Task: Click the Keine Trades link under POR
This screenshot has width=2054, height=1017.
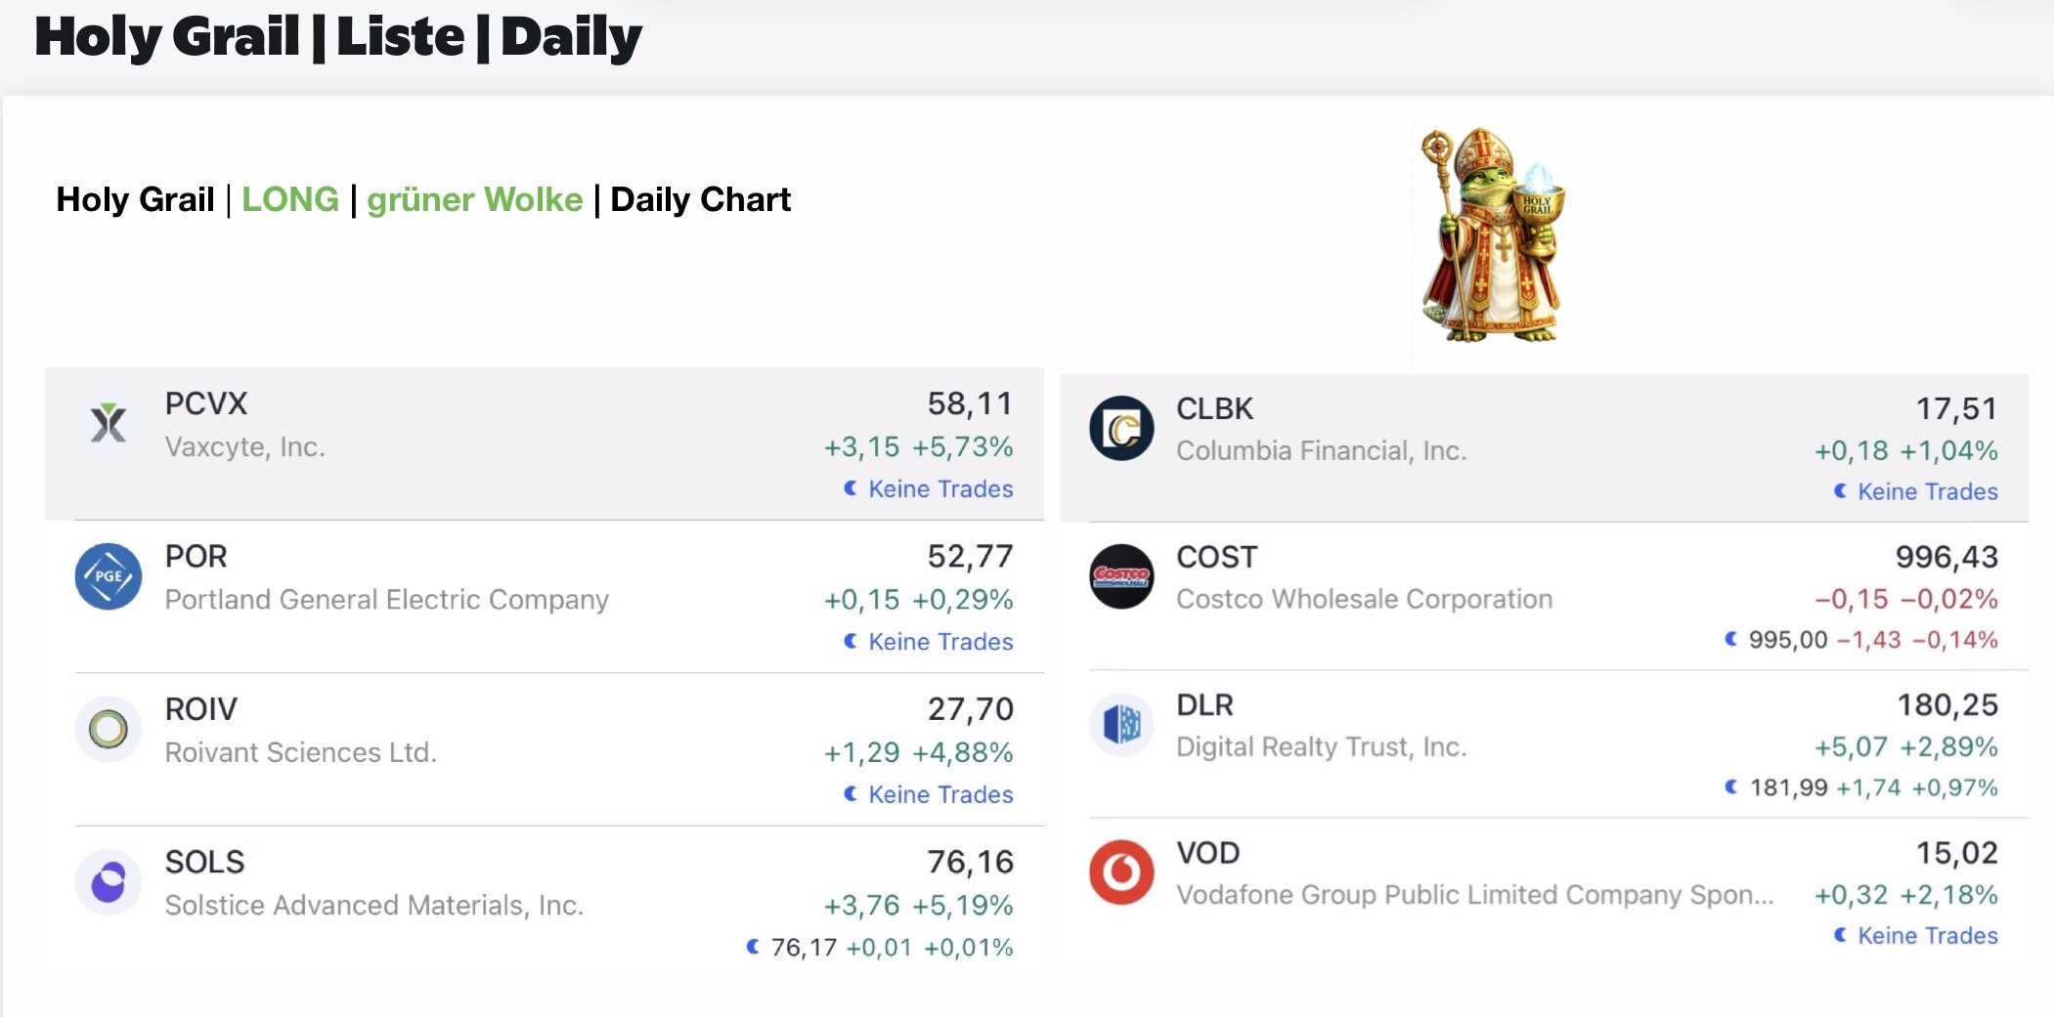Action: [940, 642]
